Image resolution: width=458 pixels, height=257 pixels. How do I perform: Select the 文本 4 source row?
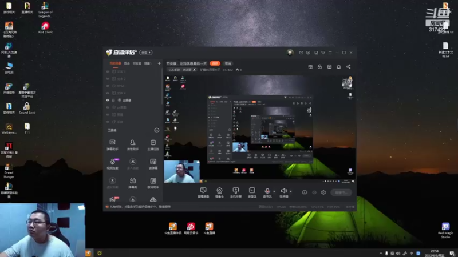[x=133, y=93]
